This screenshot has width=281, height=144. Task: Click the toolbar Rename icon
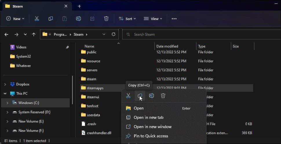79,19
